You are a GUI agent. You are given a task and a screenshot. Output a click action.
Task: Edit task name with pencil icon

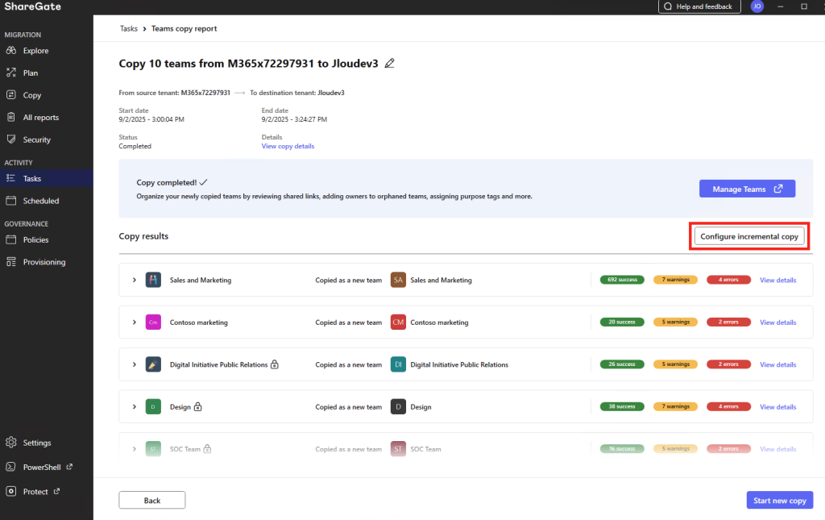389,63
